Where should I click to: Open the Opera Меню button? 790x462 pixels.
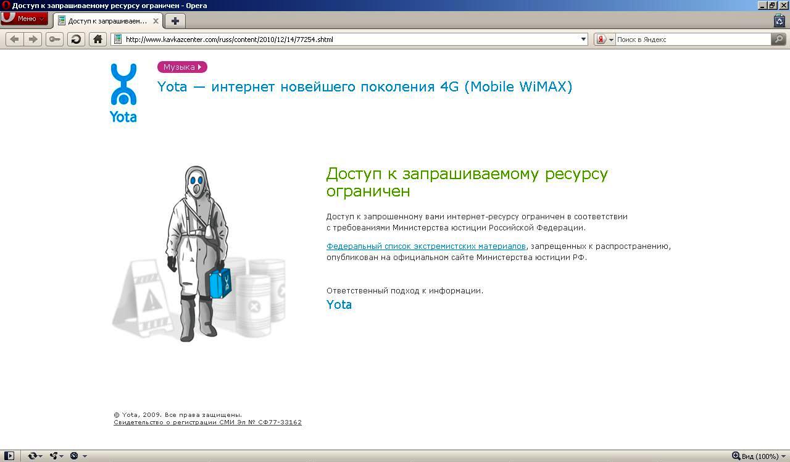click(24, 19)
